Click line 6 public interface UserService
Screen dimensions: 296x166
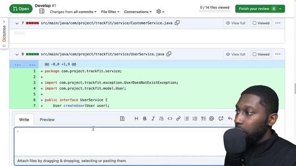click(x=76, y=100)
